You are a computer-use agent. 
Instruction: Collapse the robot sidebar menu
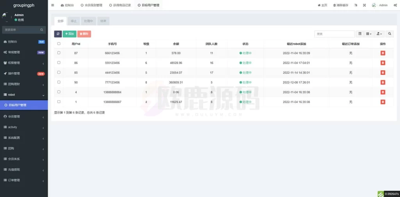[x=24, y=94]
